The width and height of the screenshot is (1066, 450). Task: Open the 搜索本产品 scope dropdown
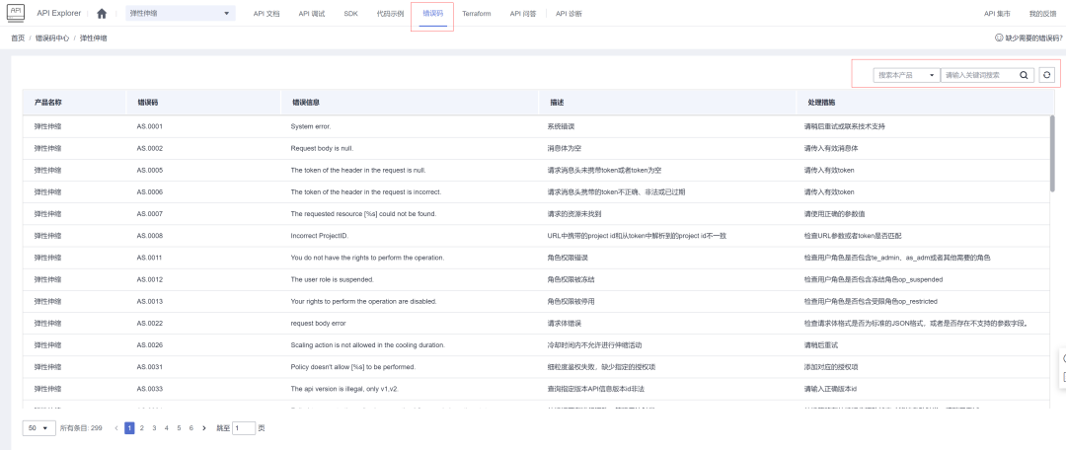click(x=906, y=75)
